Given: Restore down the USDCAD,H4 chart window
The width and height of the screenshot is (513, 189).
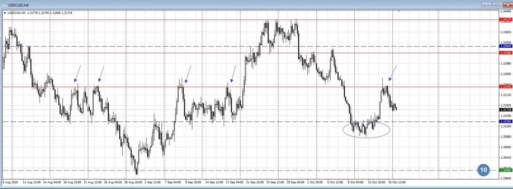Looking at the screenshot, I should tap(497, 5).
